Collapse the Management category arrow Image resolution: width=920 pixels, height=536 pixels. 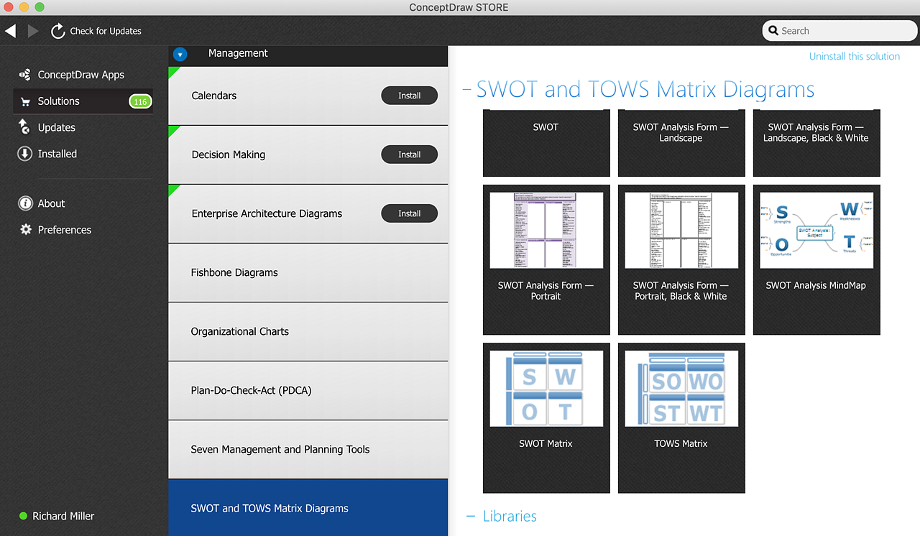click(180, 54)
